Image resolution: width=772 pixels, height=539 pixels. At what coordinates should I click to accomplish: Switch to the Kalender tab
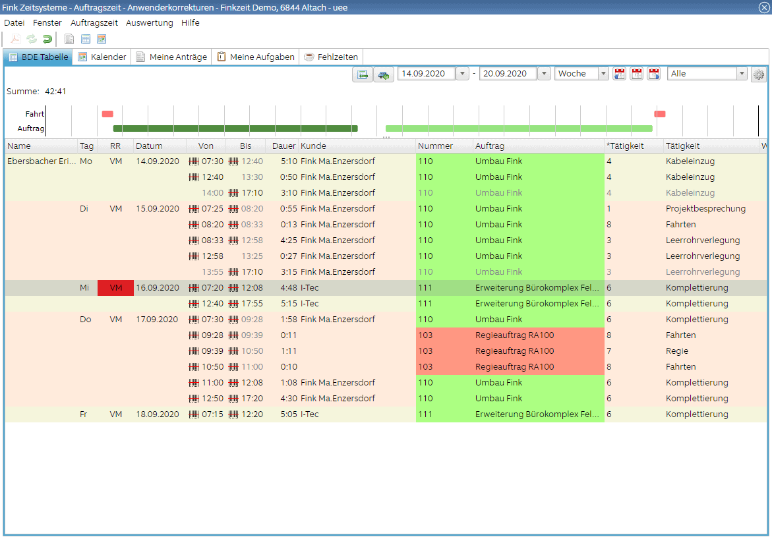tap(102, 57)
